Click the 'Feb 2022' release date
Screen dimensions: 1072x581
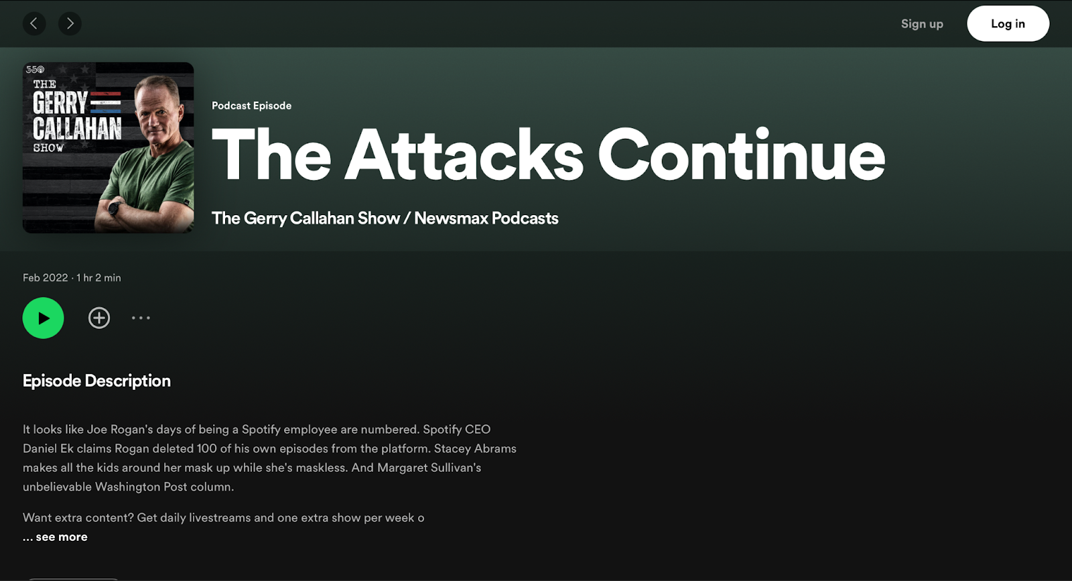coord(46,277)
